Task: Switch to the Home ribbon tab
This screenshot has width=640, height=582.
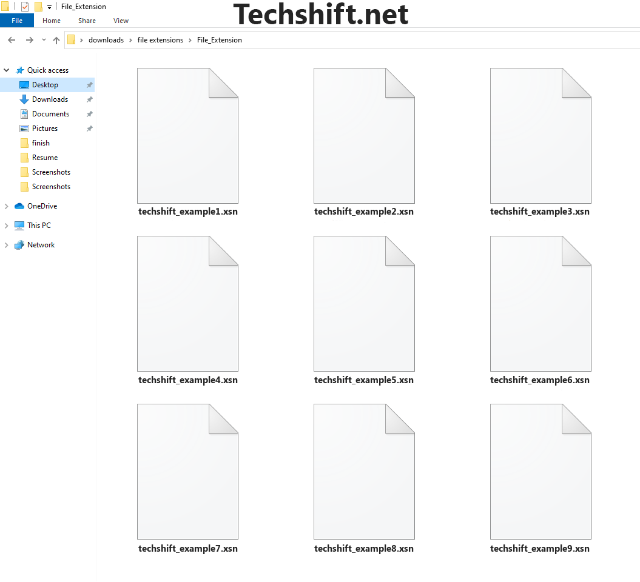Action: point(52,21)
